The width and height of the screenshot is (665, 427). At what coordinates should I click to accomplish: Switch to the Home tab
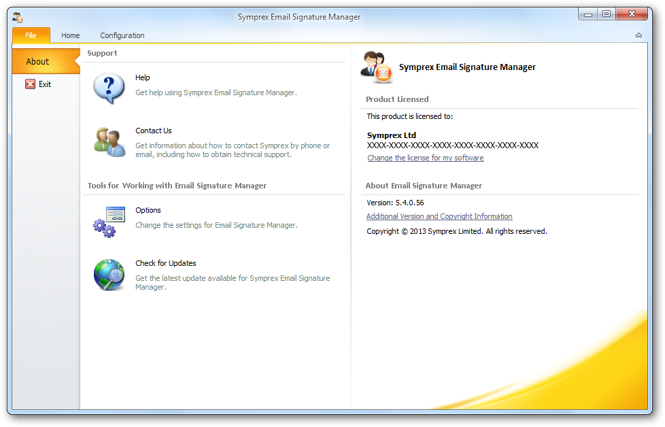71,35
